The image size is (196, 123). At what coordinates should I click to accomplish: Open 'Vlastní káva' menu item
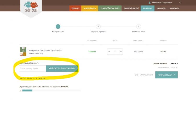tap(89, 8)
